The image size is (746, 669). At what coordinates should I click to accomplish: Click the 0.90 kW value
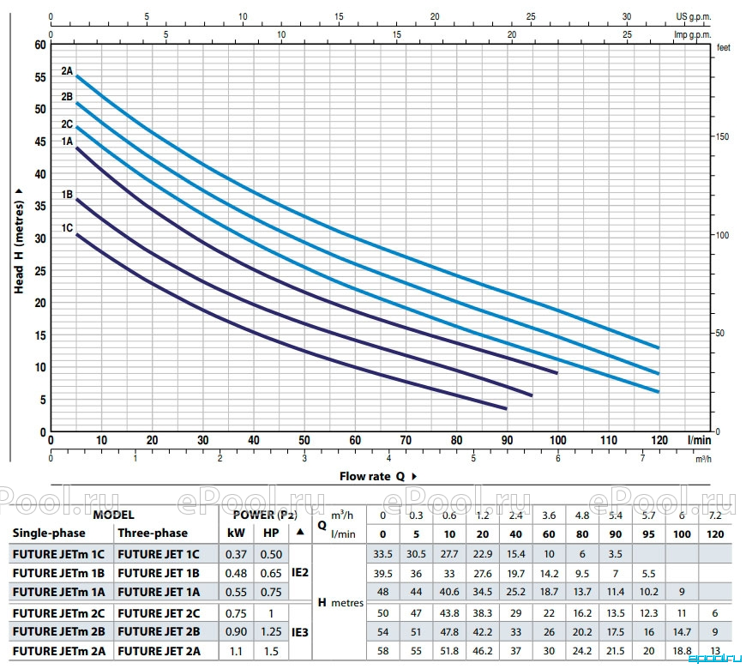(x=236, y=632)
